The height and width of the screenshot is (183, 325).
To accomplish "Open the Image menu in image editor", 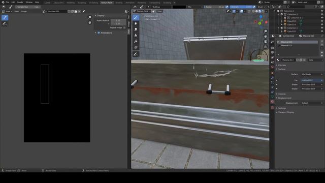I will pyautogui.click(x=24, y=11).
